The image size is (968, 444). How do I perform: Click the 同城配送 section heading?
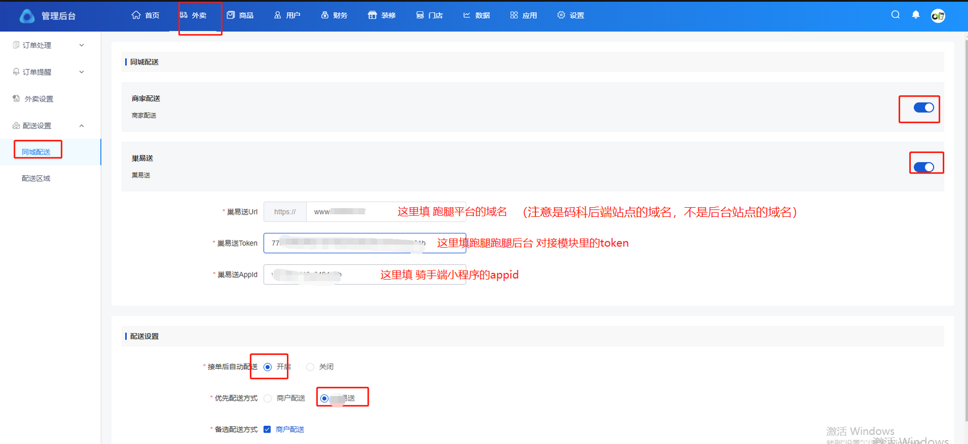(144, 62)
